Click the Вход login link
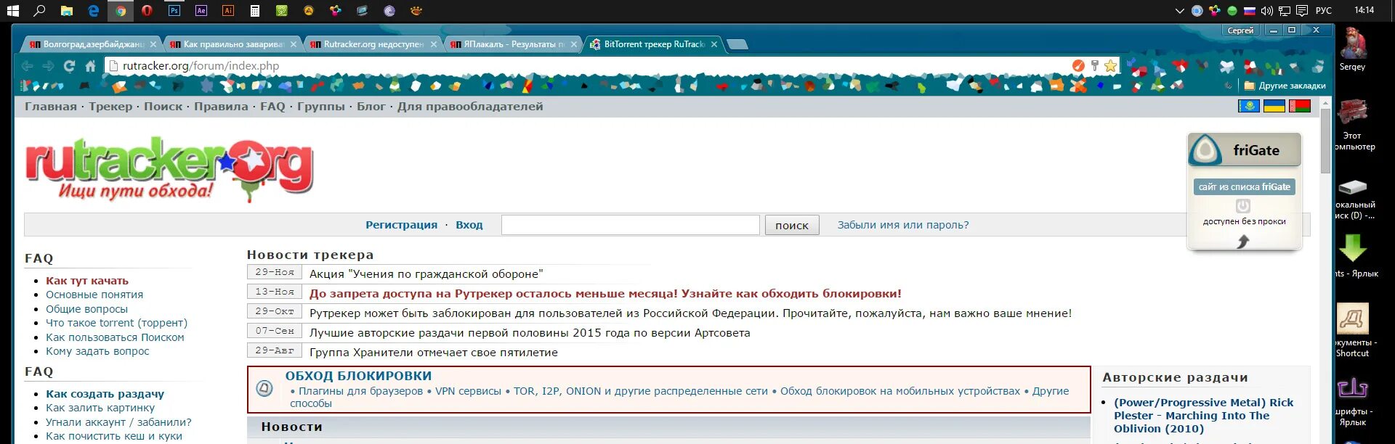The width and height of the screenshot is (1395, 444). (469, 225)
